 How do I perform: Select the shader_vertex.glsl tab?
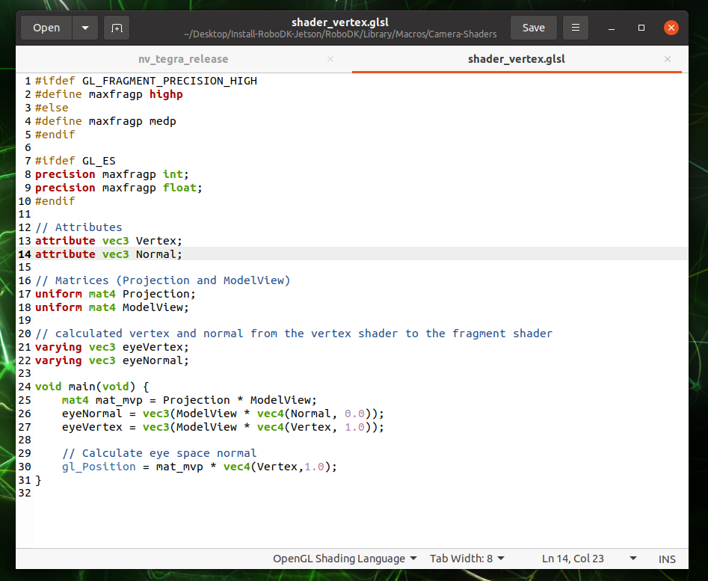tap(517, 59)
